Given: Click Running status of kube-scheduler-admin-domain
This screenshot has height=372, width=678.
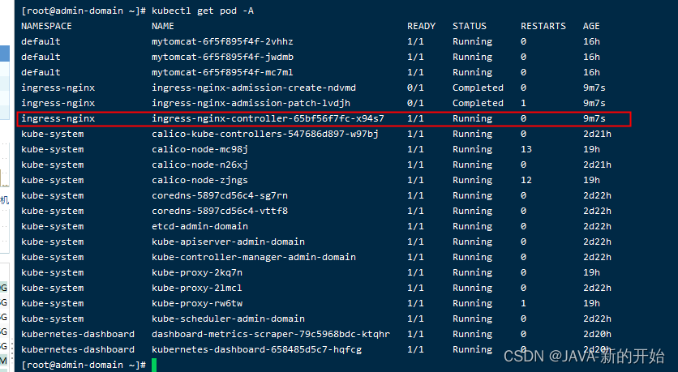Looking at the screenshot, I should (472, 319).
